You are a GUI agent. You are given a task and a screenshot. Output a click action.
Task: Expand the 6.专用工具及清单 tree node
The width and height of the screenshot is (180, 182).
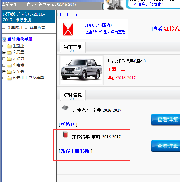4,78
